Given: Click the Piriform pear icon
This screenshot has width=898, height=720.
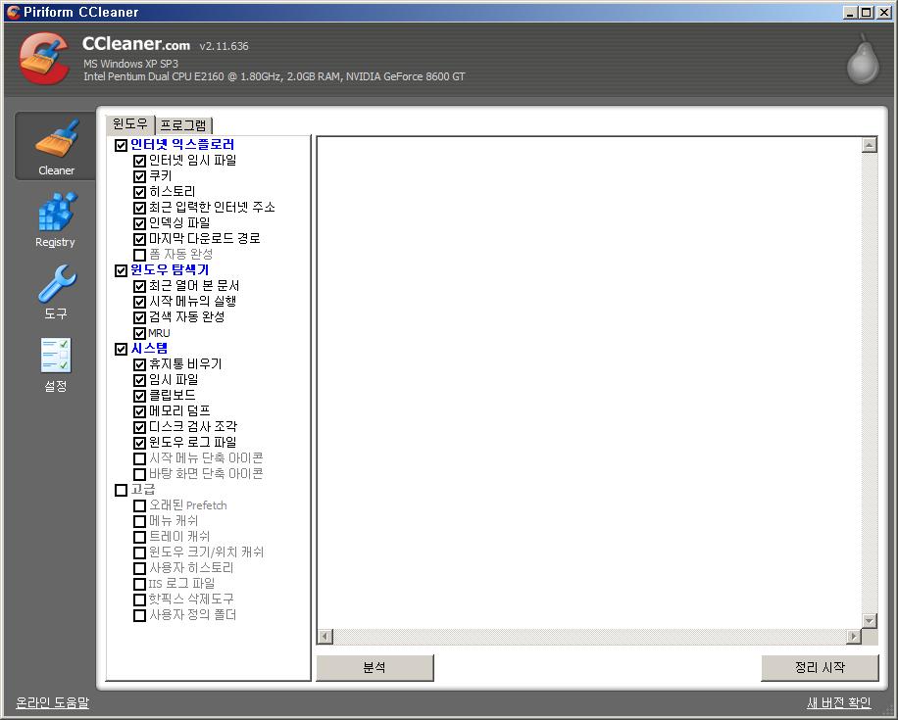Looking at the screenshot, I should tap(863, 60).
